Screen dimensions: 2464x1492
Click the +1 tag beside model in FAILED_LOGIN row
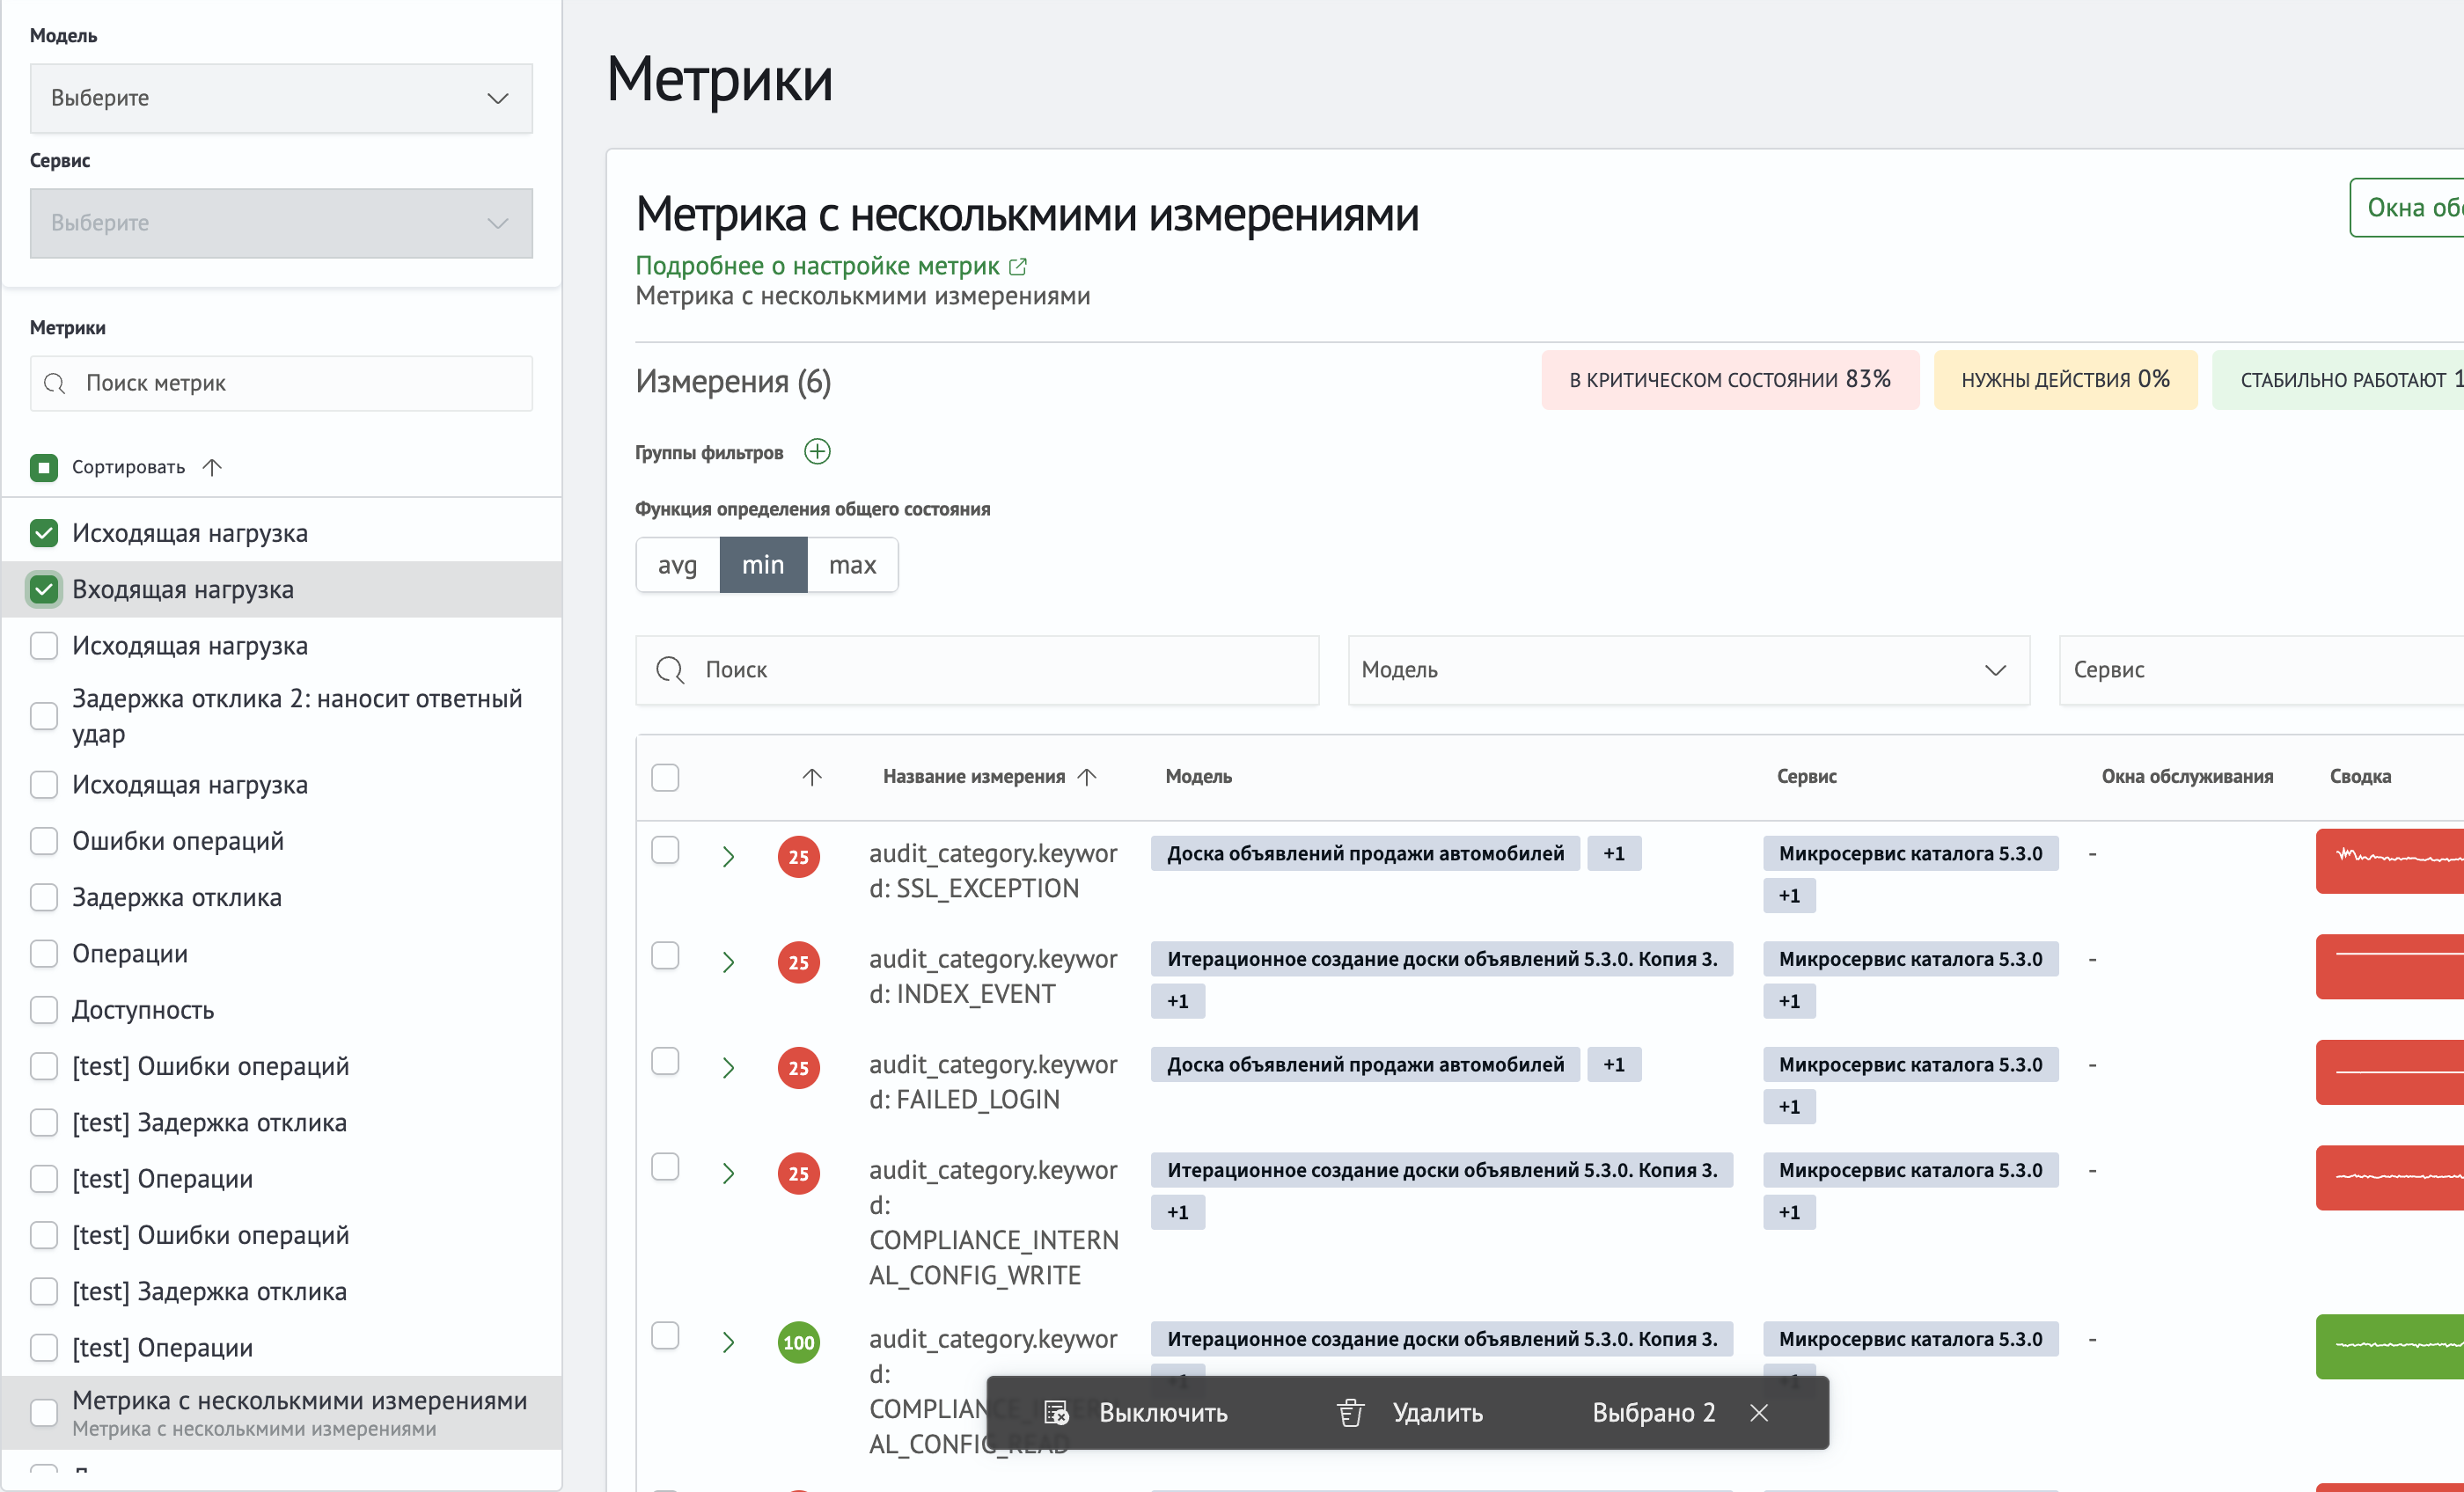click(1614, 1065)
